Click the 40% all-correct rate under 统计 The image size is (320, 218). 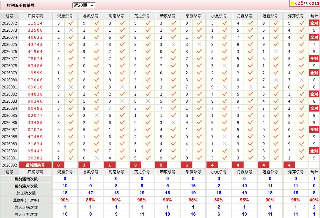[x=314, y=200]
